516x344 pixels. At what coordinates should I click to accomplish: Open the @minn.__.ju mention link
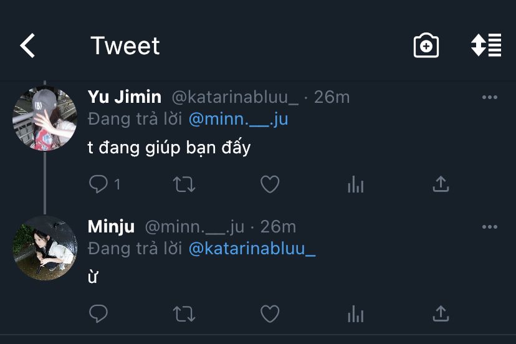(238, 118)
